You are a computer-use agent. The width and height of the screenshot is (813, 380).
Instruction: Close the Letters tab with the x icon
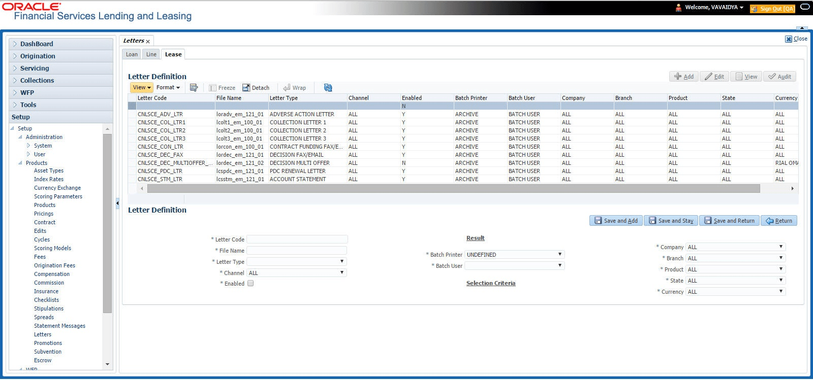pos(148,42)
